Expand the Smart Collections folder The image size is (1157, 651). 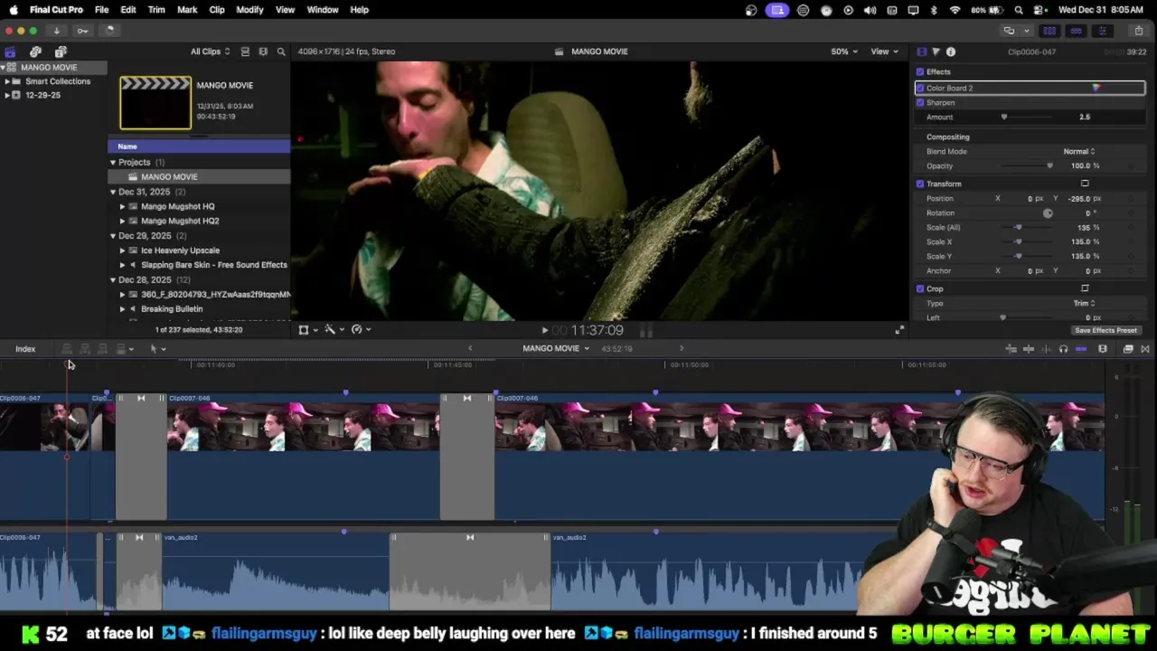coord(7,81)
